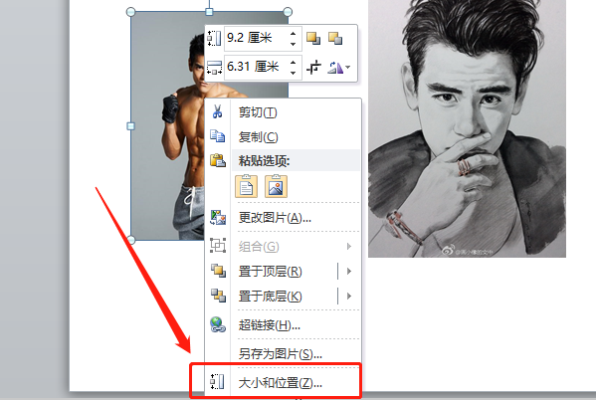Increase the height value with the up arrow
Viewport: 596px width, 400px height.
[x=294, y=33]
